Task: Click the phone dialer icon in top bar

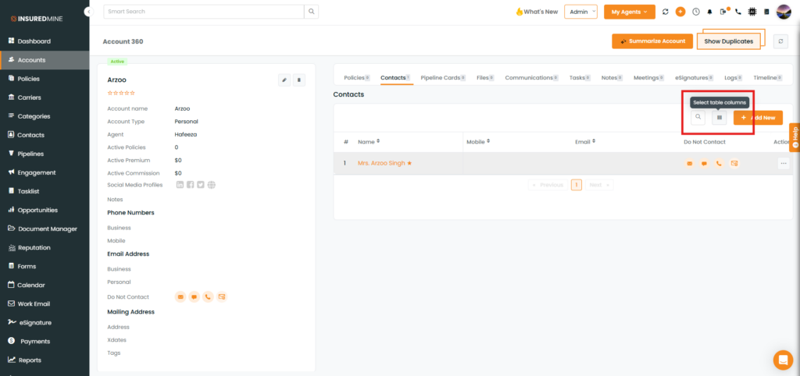Action: [x=738, y=12]
